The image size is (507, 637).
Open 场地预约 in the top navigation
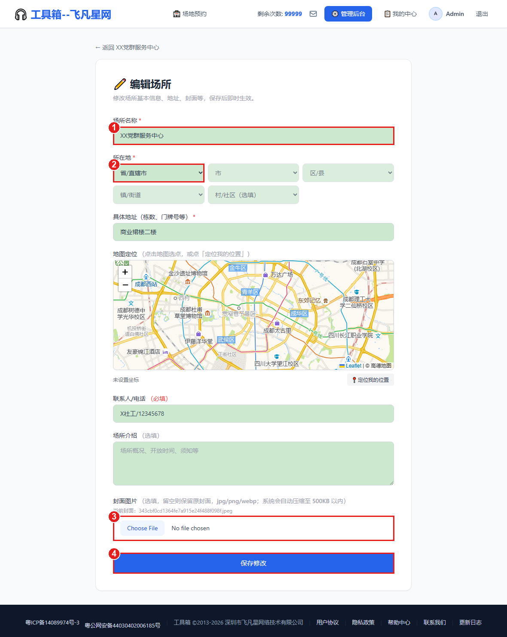point(190,14)
